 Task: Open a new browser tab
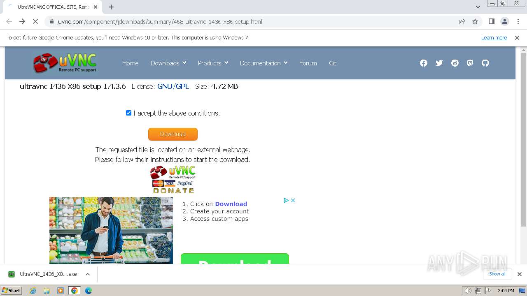pos(111,7)
